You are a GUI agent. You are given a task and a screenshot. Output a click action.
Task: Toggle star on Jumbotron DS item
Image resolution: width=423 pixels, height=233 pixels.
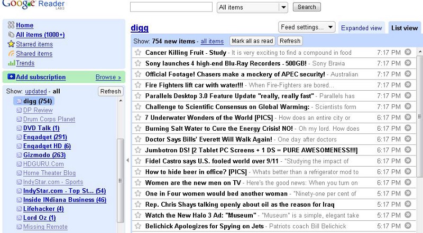138,150
